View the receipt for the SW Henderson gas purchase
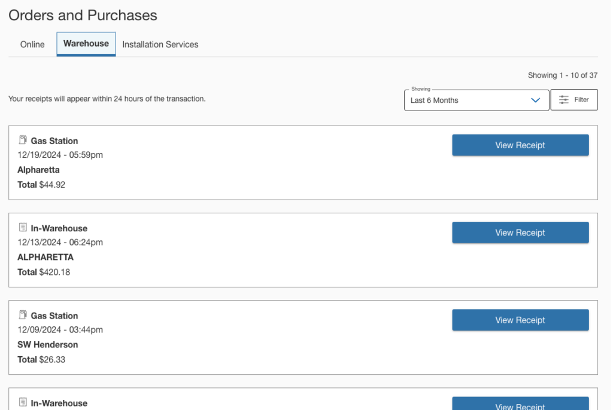The height and width of the screenshot is (410, 613). 520,320
